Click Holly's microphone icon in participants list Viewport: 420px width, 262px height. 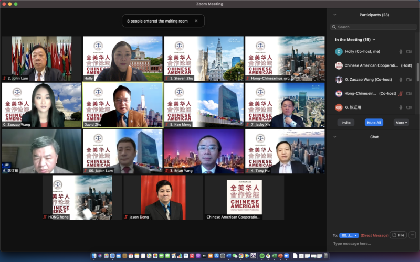coord(401,52)
